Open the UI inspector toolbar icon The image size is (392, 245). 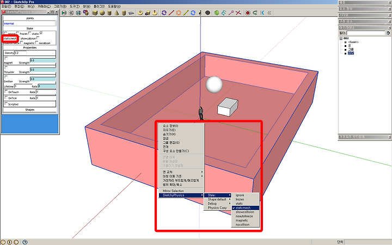pyautogui.click(x=78, y=13)
